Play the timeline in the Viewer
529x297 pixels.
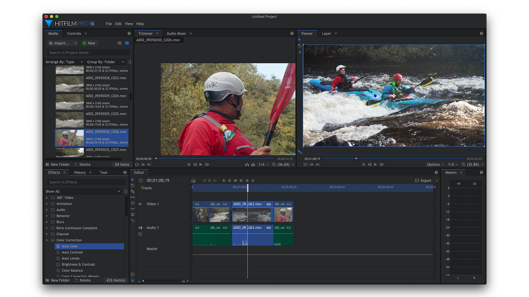point(376,164)
